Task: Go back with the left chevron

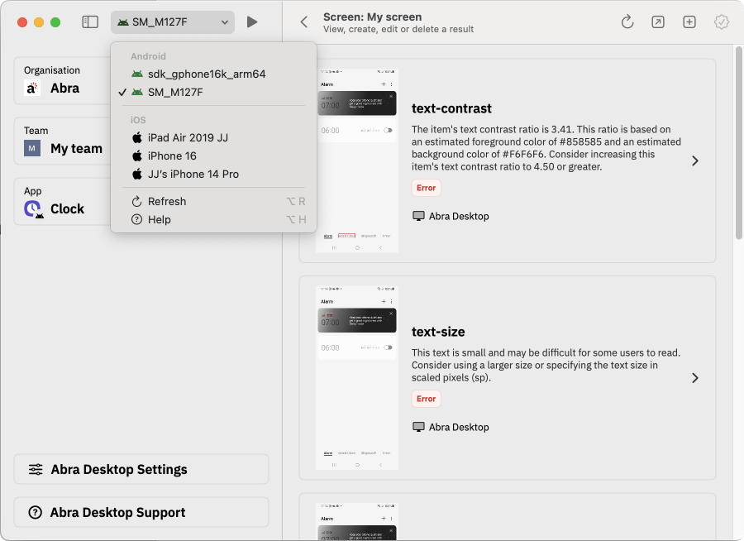Action: point(304,22)
